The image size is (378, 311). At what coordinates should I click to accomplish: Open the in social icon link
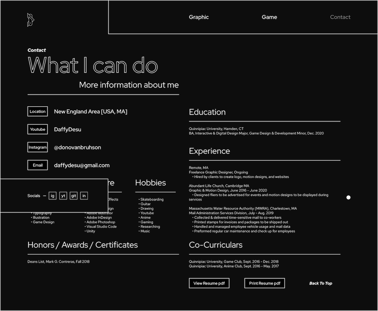click(x=84, y=196)
